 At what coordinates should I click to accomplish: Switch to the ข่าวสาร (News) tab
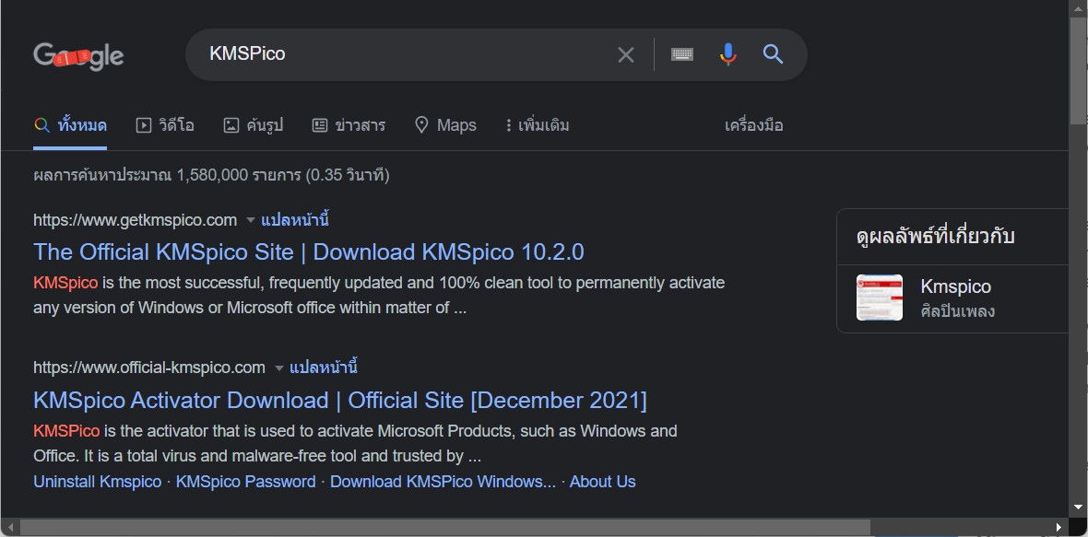coord(349,125)
